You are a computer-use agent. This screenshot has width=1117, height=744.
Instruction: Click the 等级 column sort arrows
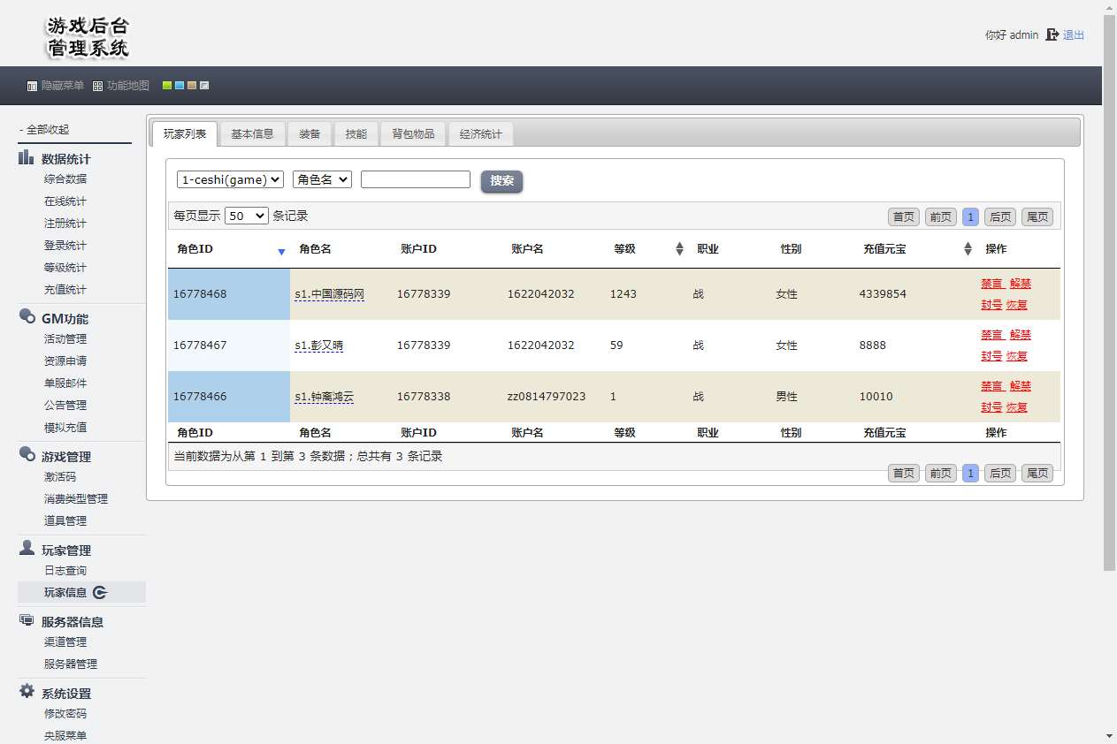tap(679, 249)
